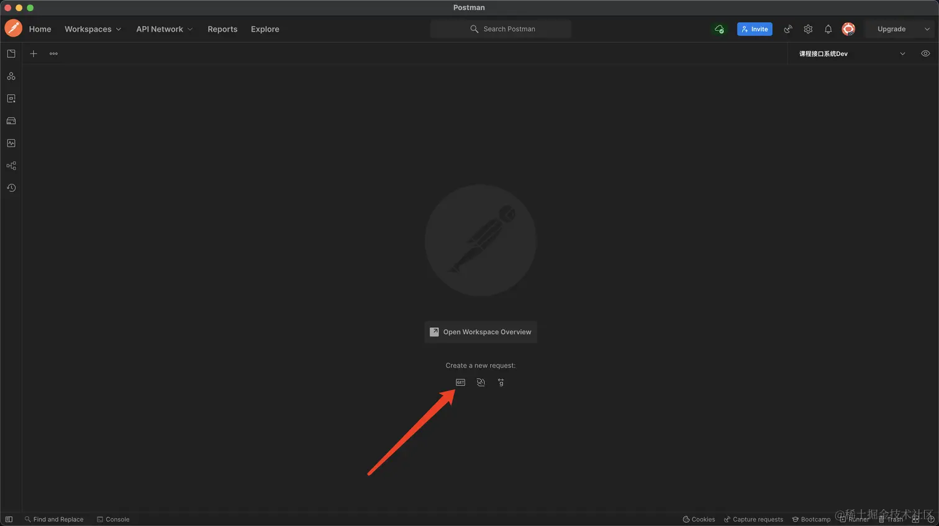Image resolution: width=939 pixels, height=526 pixels.
Task: Open Collections in the sidebar
Action: [x=11, y=54]
